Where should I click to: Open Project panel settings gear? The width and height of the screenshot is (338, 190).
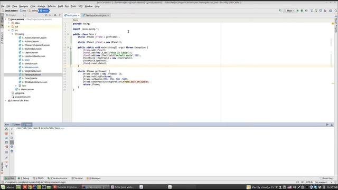pyautogui.click(x=55, y=15)
